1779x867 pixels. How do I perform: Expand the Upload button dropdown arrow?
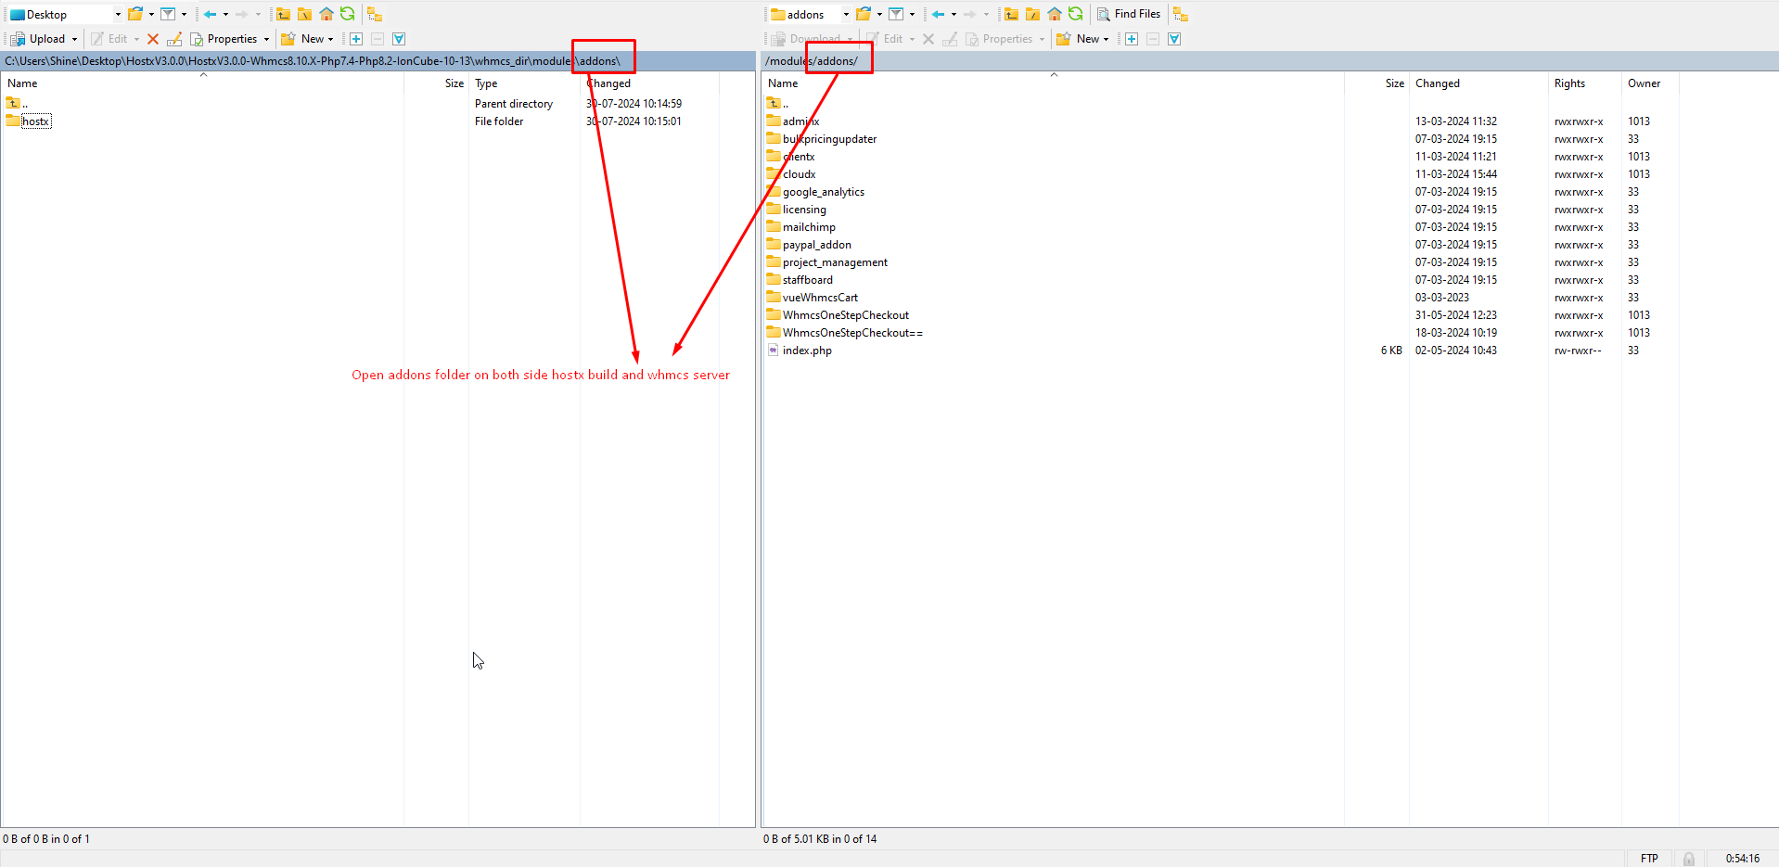(75, 39)
